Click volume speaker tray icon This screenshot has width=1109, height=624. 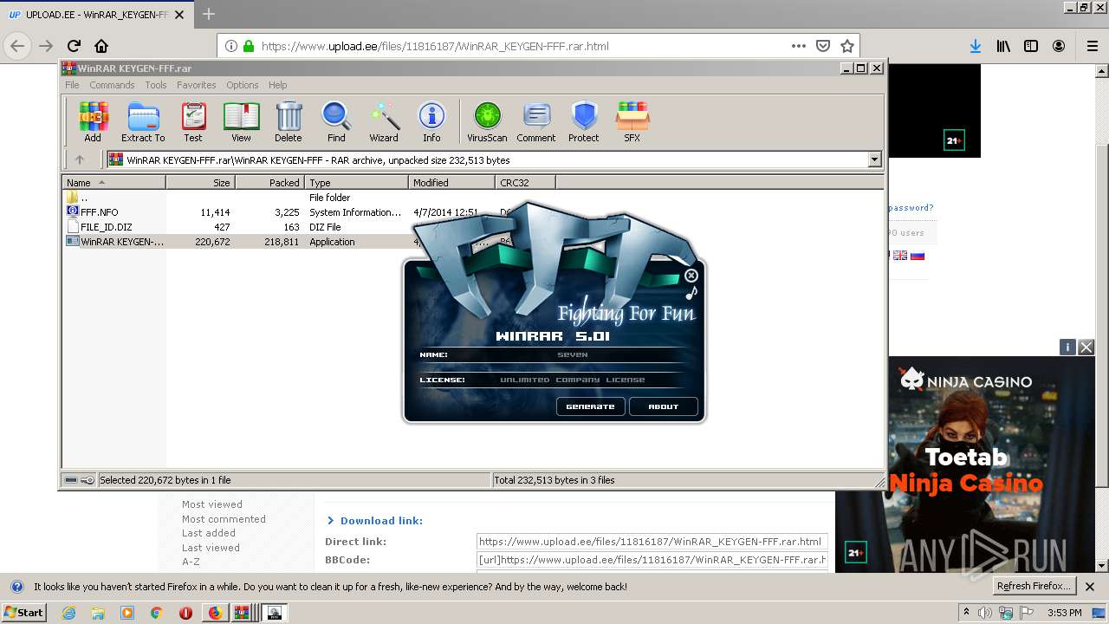coord(985,613)
